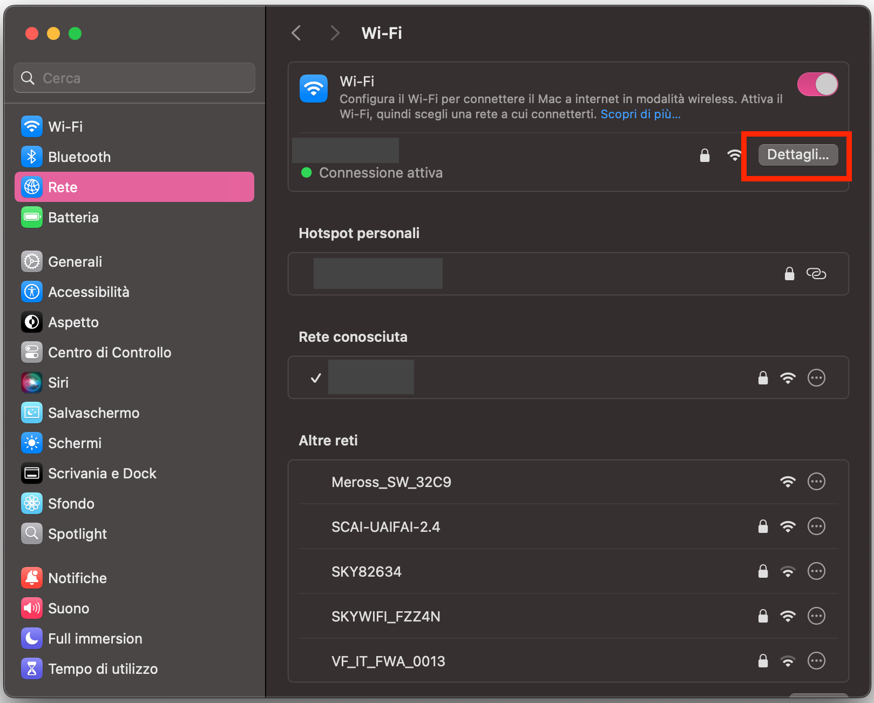The width and height of the screenshot is (874, 703).
Task: Select the Siri sidebar icon
Action: pyautogui.click(x=32, y=382)
